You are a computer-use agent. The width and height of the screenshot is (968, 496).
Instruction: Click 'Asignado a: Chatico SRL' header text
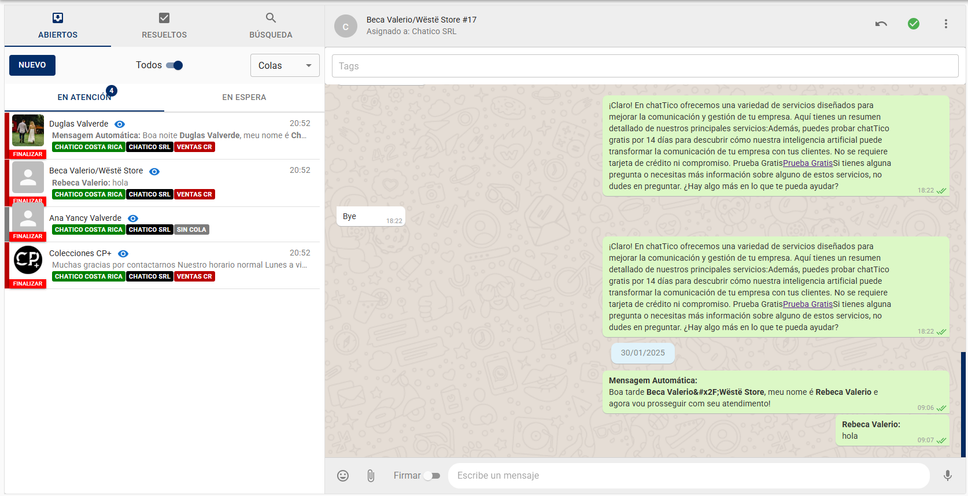click(x=411, y=31)
